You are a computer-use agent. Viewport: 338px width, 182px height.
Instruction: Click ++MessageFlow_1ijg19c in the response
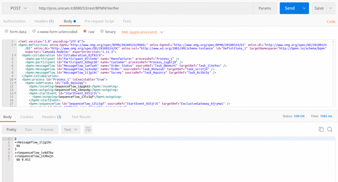[33, 142]
